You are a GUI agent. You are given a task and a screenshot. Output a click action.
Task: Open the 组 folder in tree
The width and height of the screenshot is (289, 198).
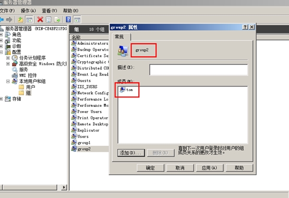coord(28,93)
